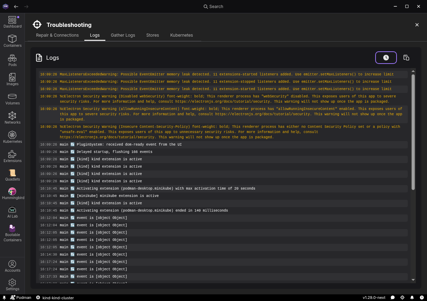Click the 16:17:33 event log entry

(223, 277)
